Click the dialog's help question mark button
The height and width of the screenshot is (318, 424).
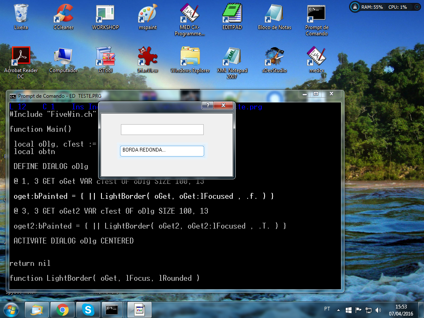[x=207, y=106]
